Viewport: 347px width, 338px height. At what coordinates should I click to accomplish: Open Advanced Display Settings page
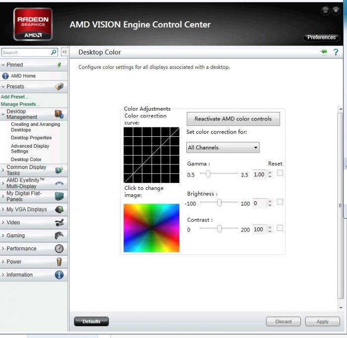pyautogui.click(x=30, y=149)
